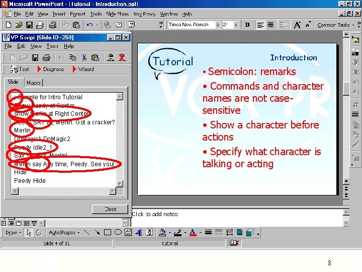Select the Oval drawing tool
Image resolution: width=362 pixels, height=272 pixels.
coord(118,232)
